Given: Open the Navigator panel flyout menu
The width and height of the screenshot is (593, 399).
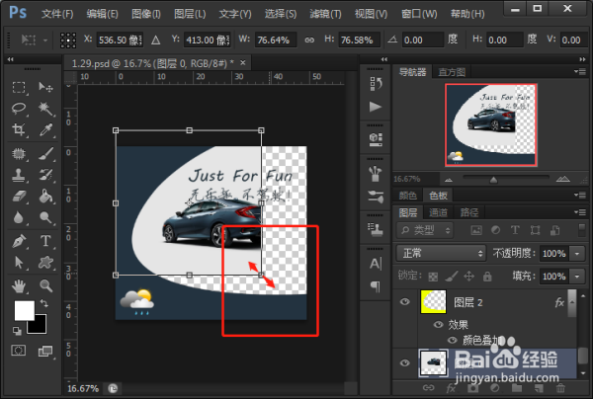Looking at the screenshot, I should point(580,71).
